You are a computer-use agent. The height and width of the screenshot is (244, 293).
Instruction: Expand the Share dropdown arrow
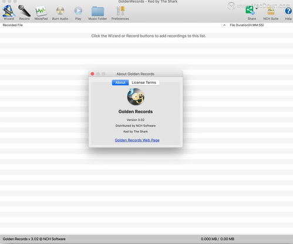[x=257, y=9]
